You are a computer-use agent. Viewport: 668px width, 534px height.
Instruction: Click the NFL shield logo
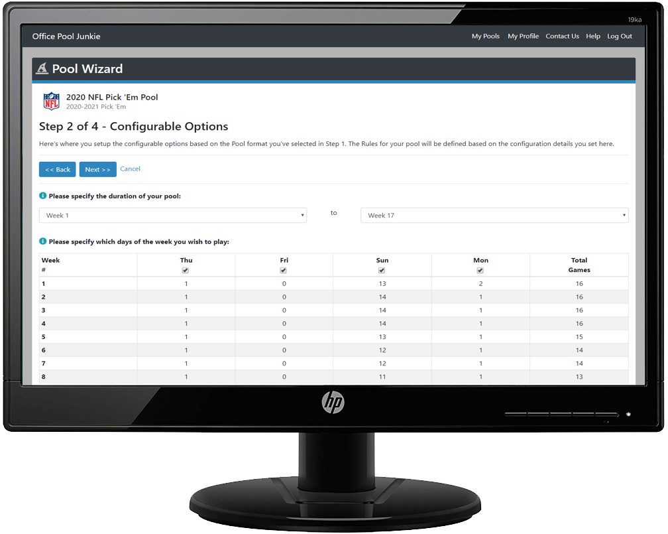click(x=51, y=101)
